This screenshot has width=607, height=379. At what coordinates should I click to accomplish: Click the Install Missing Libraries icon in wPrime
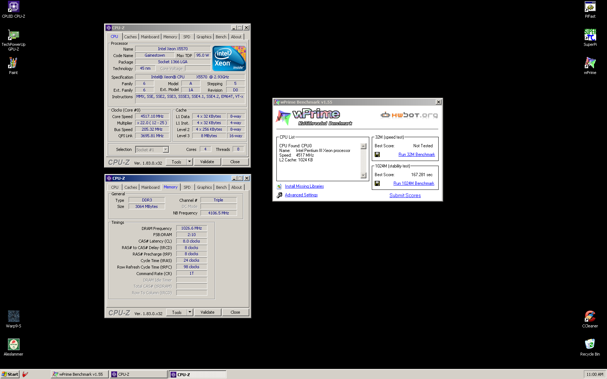[279, 187]
